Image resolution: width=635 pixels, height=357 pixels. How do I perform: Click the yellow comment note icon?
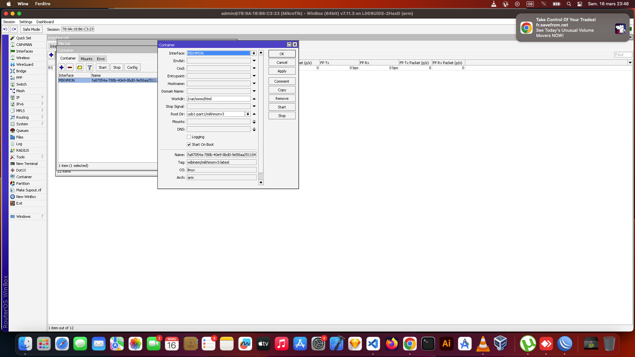(80, 67)
